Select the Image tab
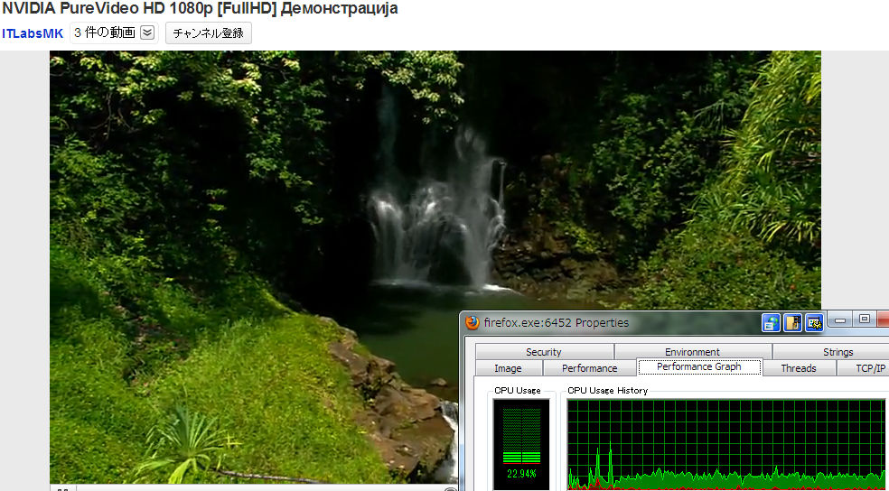Screen dimensions: 889x491 (x=508, y=368)
